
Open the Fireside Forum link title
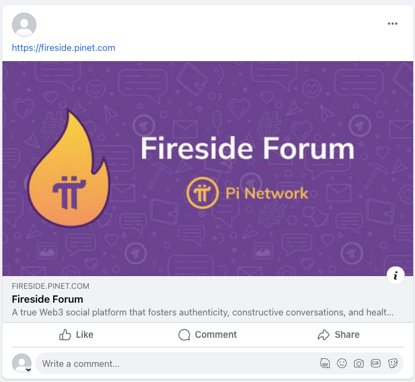pyautogui.click(x=48, y=299)
